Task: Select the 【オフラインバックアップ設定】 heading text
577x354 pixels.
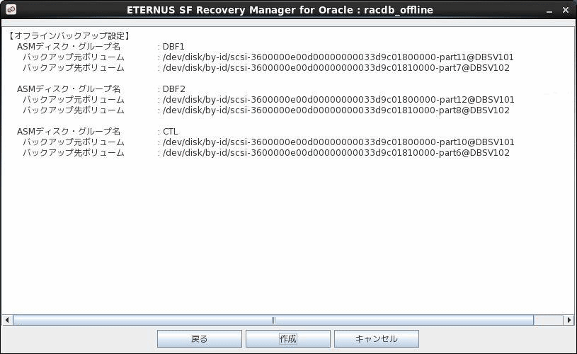Action: pos(69,35)
